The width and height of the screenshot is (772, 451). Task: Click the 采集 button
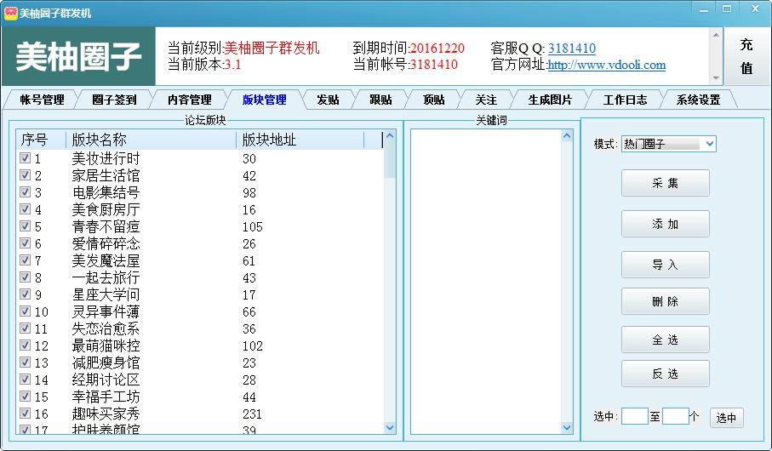point(665,183)
